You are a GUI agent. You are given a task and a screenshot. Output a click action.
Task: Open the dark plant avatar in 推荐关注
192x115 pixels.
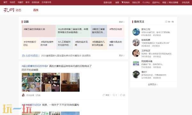(136, 74)
